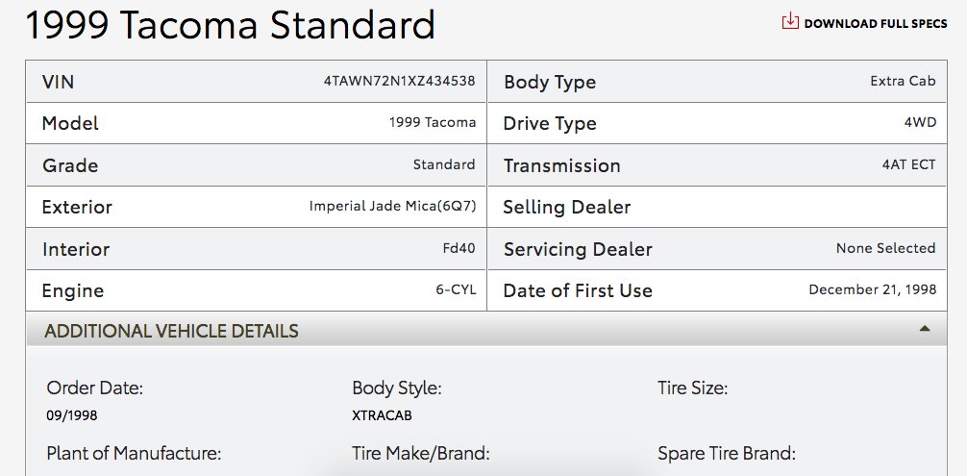Click the Tire Size label
Screen dimensions: 967x476
coord(692,388)
